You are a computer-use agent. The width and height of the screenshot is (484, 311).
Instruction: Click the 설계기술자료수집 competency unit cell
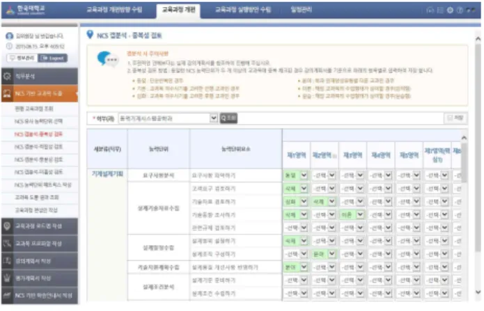[158, 208]
